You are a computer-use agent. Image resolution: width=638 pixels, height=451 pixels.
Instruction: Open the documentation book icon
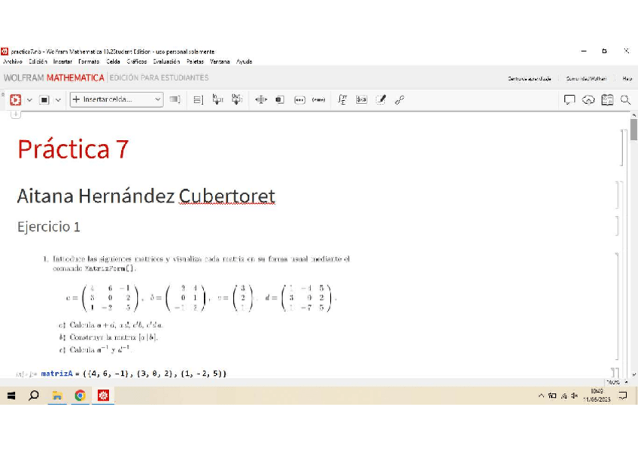tap(607, 99)
